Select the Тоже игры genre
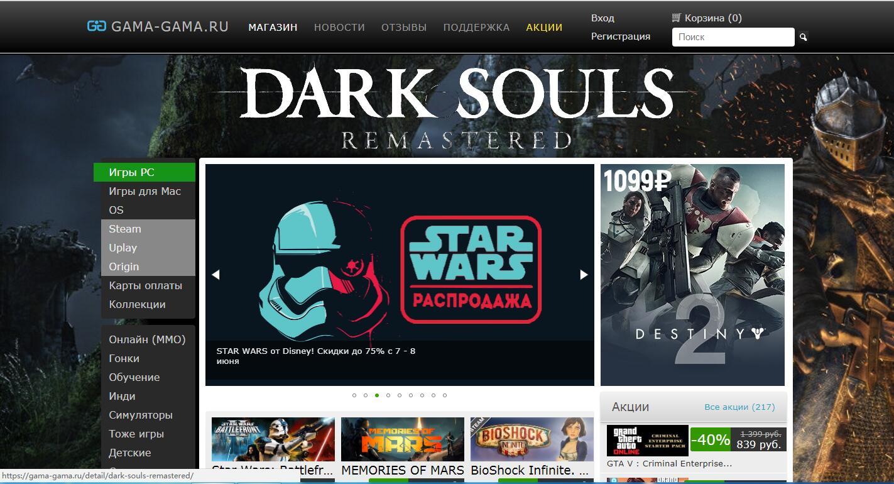894x484 pixels. [148, 434]
